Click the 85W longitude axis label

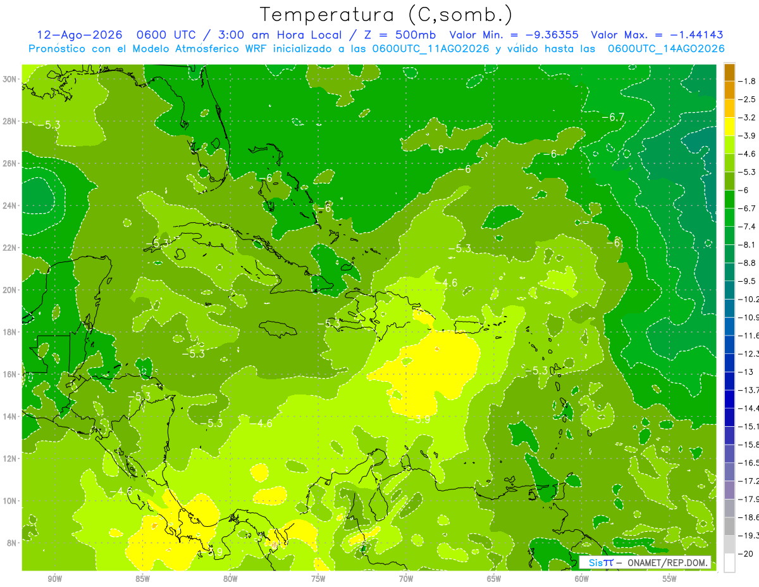pos(142,579)
